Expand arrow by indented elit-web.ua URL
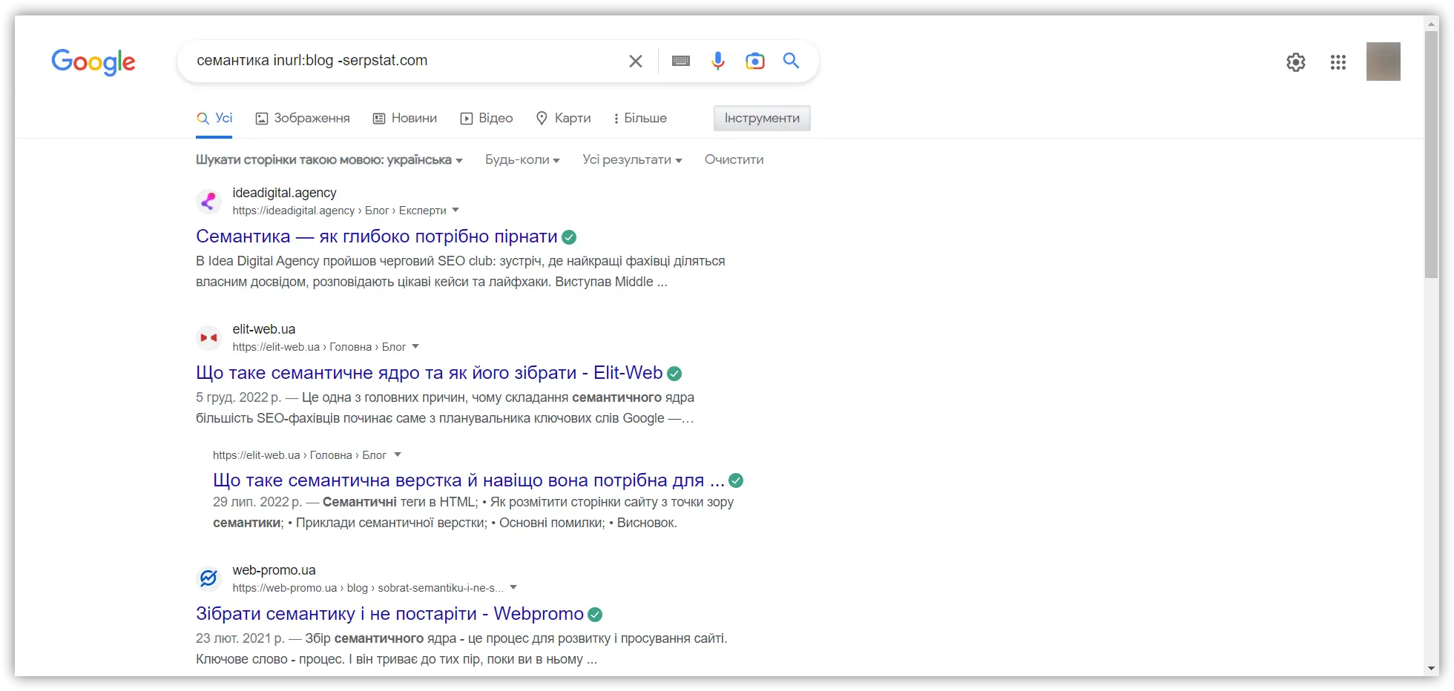This screenshot has height=691, width=1454. [x=398, y=455]
